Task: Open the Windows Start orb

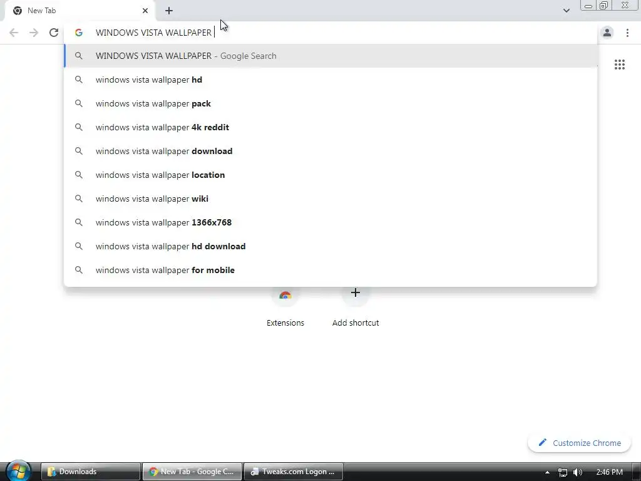Action: [x=18, y=471]
